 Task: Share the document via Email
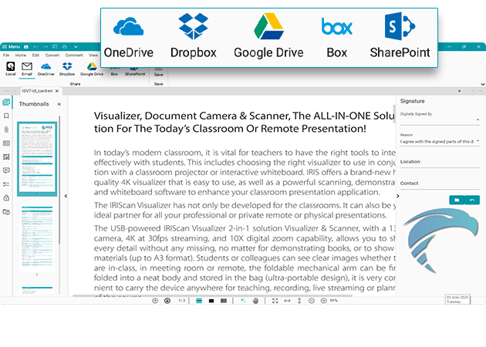(x=27, y=69)
